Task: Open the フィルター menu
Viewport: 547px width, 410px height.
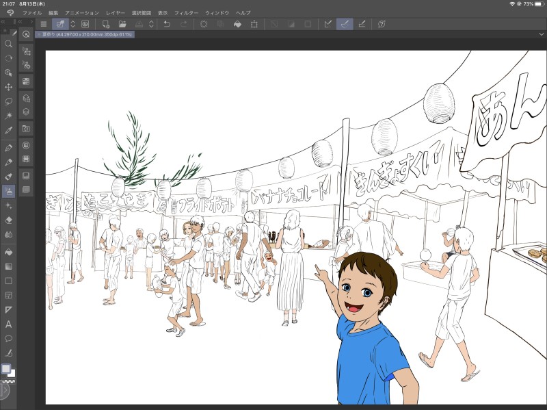Action: click(186, 13)
